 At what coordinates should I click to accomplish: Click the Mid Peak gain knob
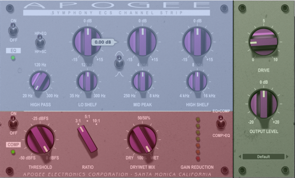pos(142,40)
